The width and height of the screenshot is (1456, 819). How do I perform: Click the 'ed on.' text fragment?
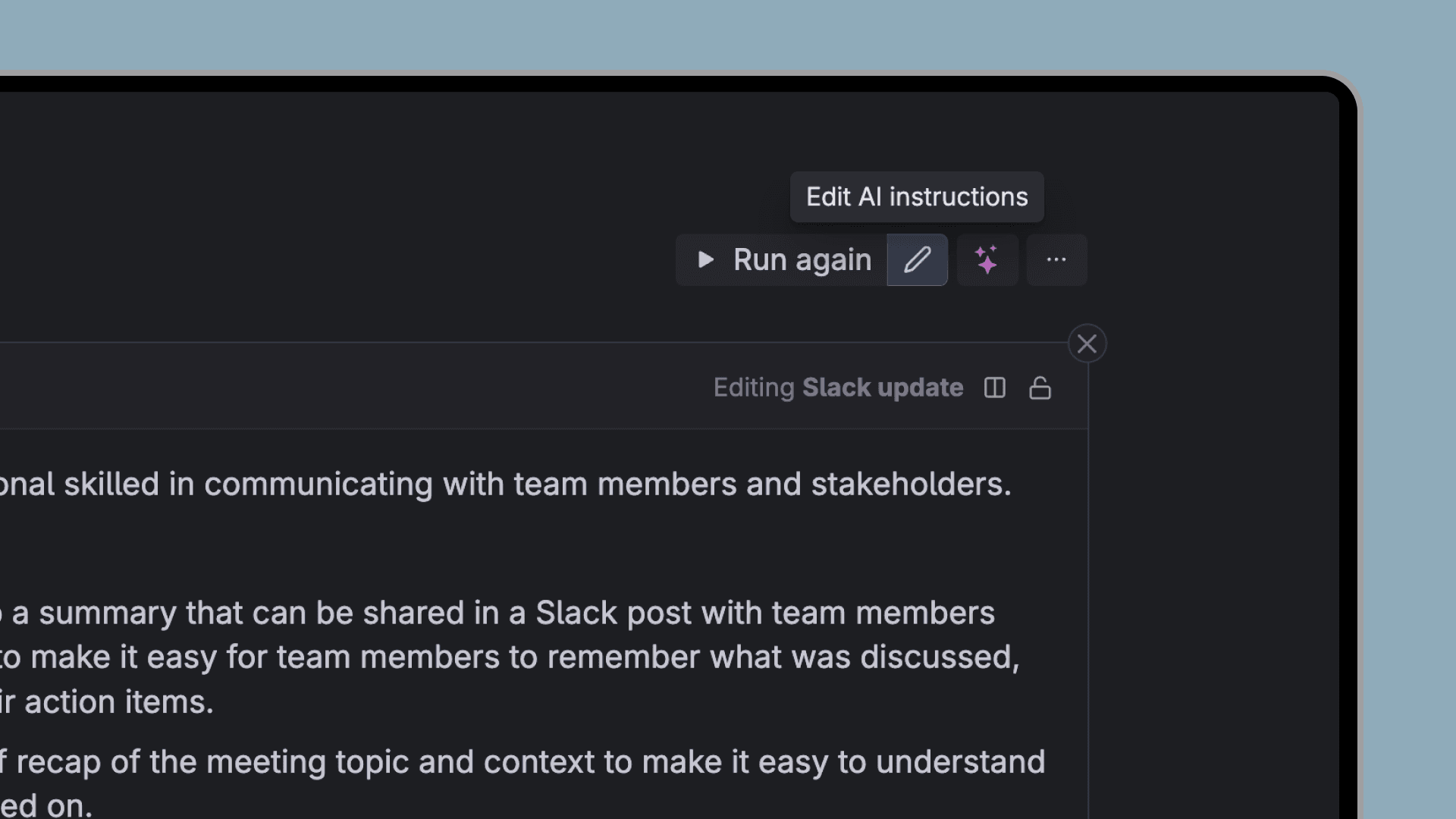coord(45,805)
